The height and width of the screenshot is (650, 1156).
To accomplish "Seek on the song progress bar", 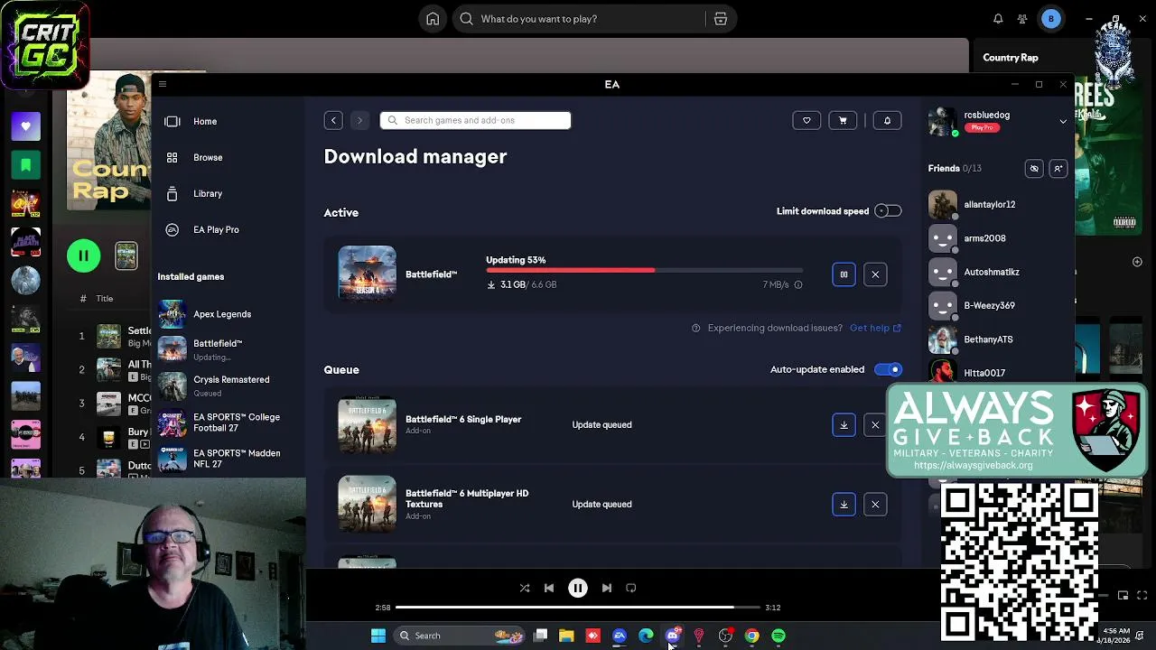I will 577,608.
